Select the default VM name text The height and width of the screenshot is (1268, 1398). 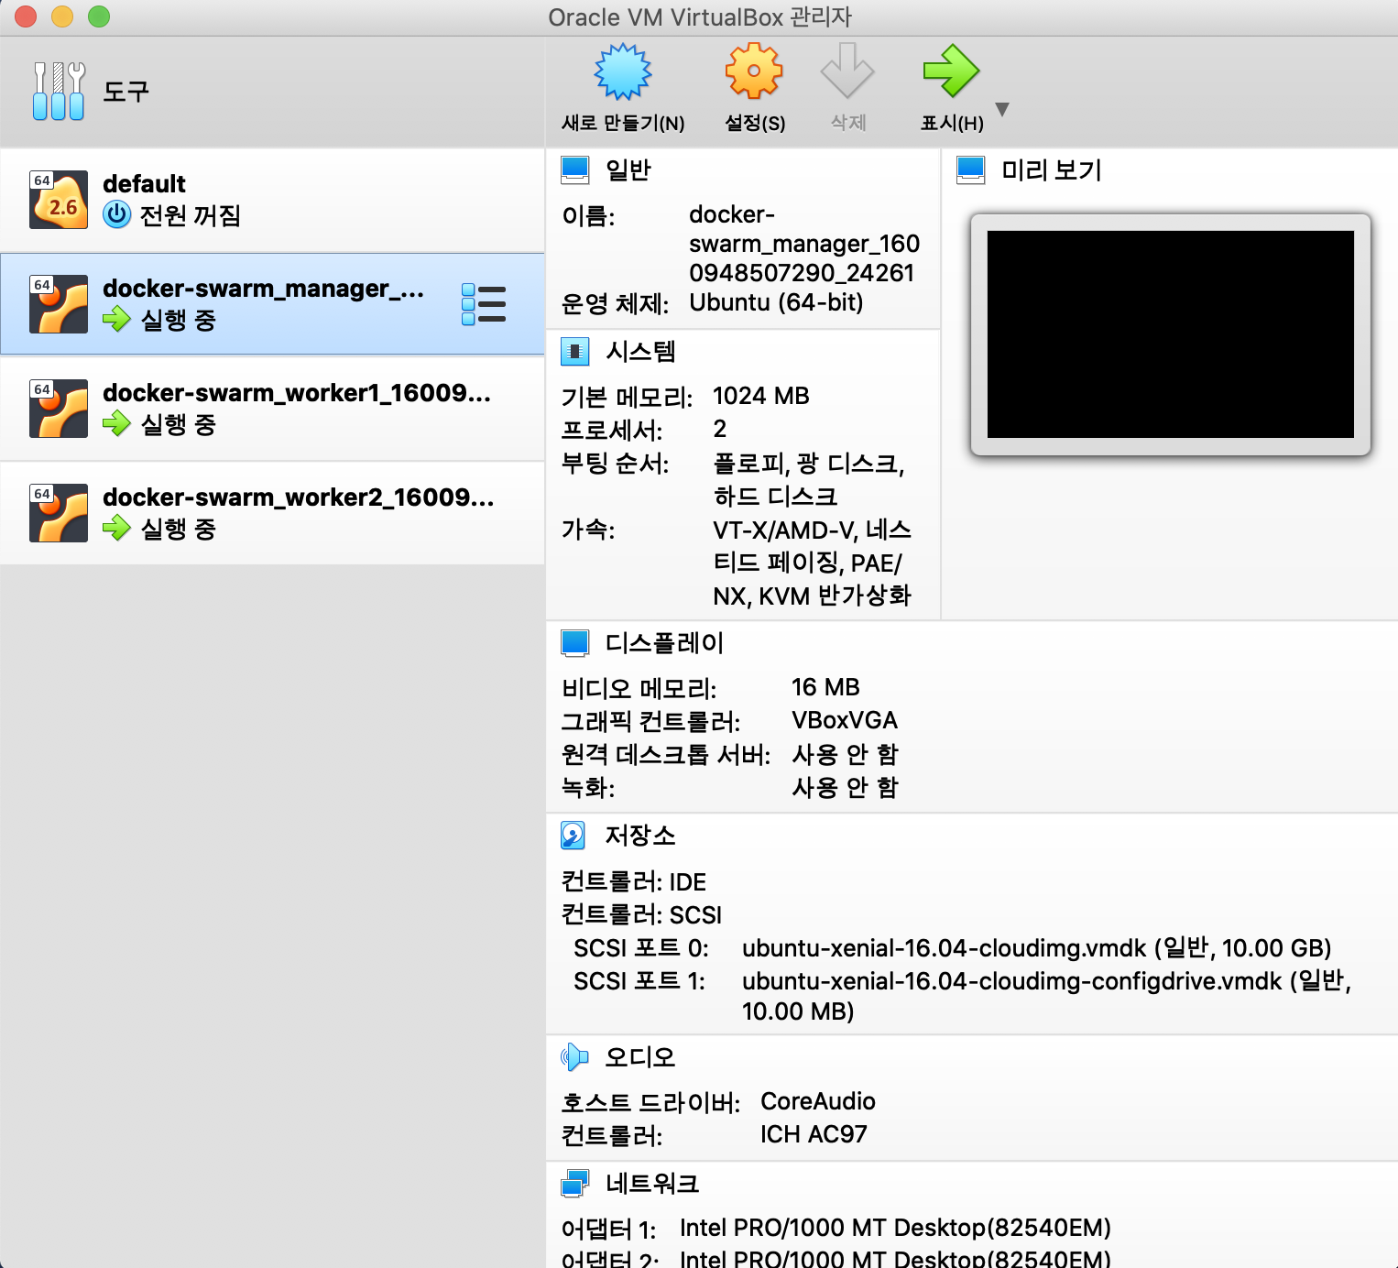[x=144, y=184]
